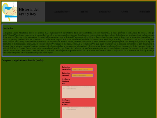The image size is (157, 118).
Task: Open the Guerra nav link
Action: click(125, 12)
